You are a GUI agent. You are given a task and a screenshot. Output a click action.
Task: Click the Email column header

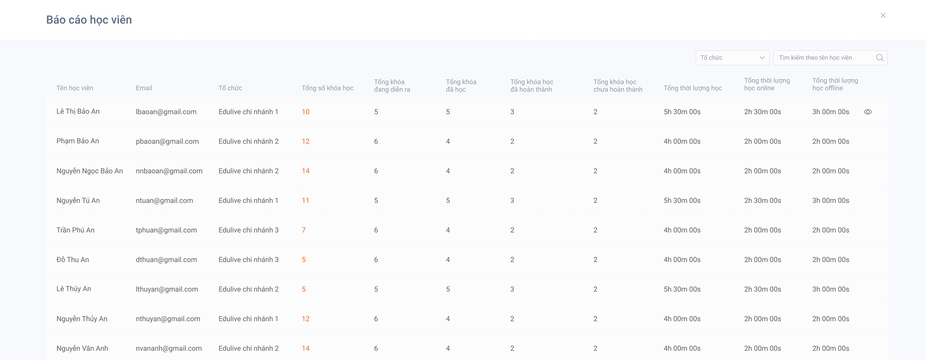click(144, 88)
